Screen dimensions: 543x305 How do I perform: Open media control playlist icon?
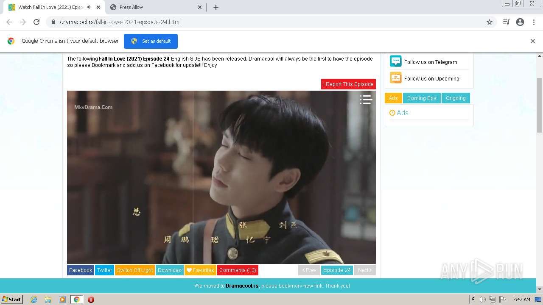click(506, 22)
